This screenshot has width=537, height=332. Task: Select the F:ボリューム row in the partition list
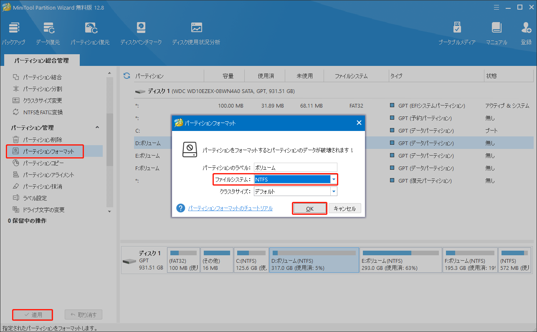[334, 168]
